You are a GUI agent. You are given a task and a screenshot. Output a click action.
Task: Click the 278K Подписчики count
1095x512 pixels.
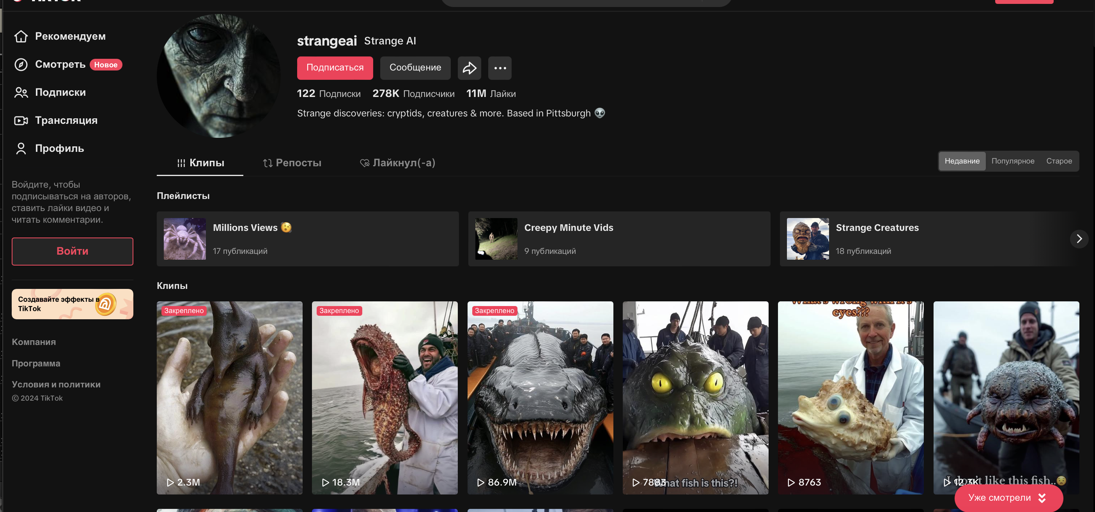[413, 94]
